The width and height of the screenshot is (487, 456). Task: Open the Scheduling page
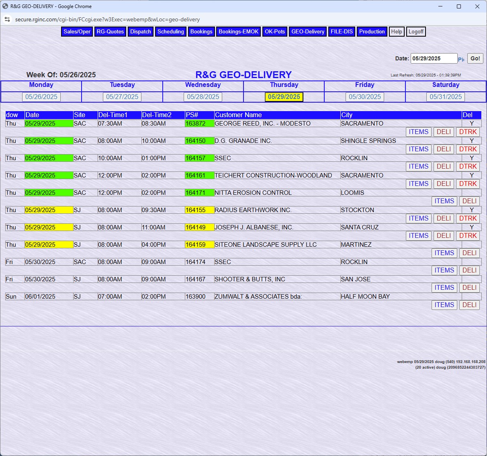(x=171, y=32)
